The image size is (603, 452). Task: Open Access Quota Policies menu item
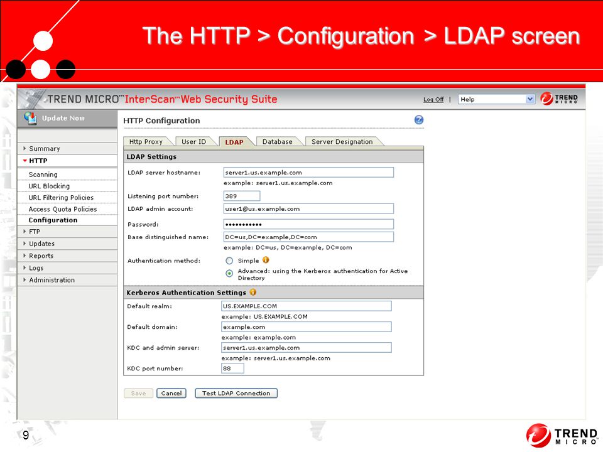pyautogui.click(x=63, y=209)
